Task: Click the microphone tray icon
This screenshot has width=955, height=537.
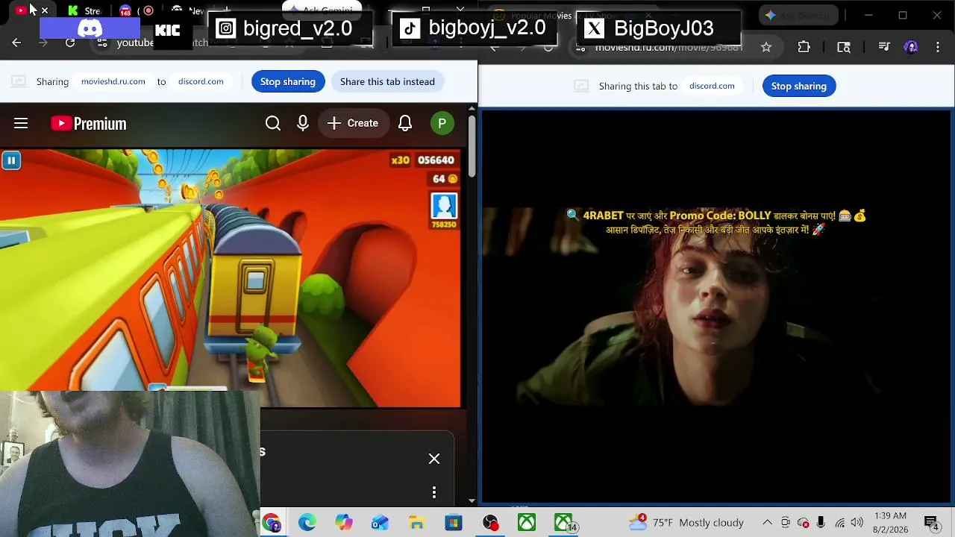Action: 821,523
